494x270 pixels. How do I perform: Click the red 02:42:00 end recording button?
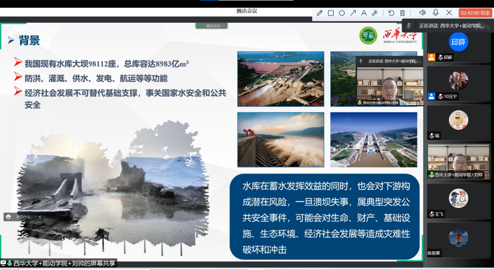coord(475,13)
